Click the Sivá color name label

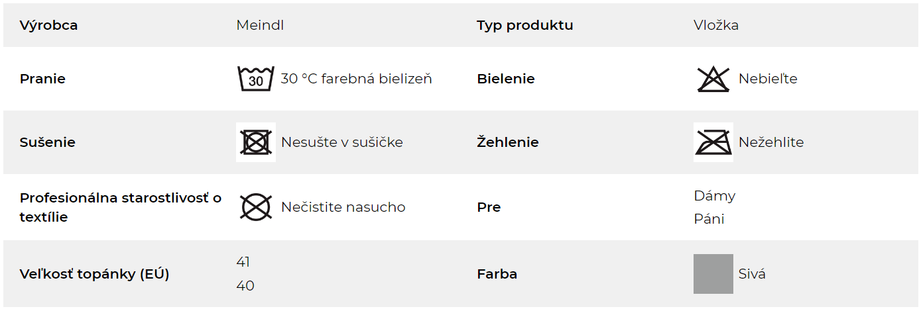tap(752, 274)
